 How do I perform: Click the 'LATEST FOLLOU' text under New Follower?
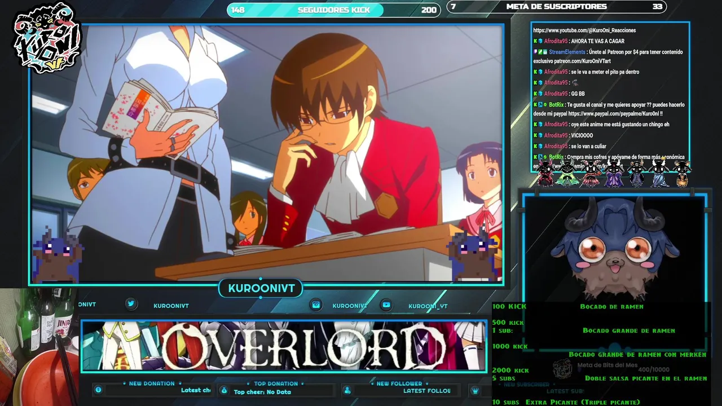coord(426,391)
